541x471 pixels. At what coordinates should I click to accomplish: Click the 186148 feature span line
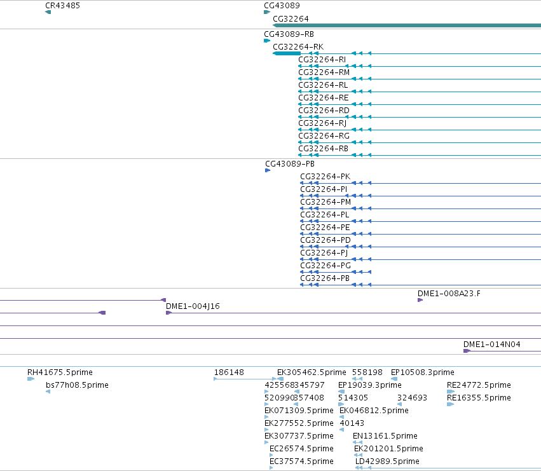tap(245, 379)
